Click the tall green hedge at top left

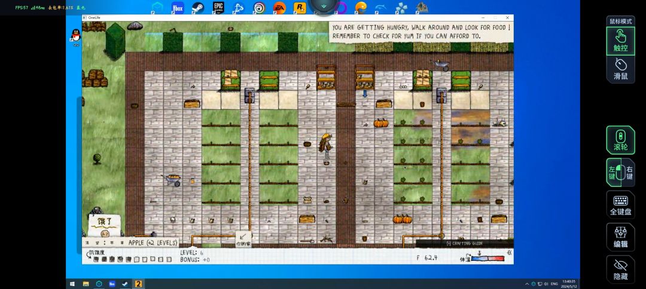(115, 41)
